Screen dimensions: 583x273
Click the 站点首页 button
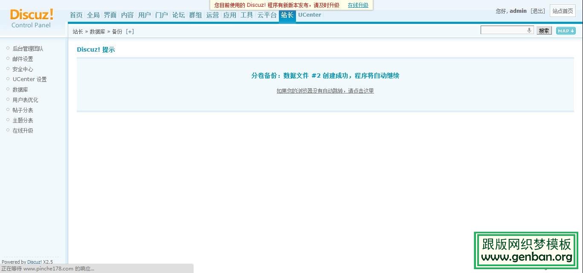563,11
